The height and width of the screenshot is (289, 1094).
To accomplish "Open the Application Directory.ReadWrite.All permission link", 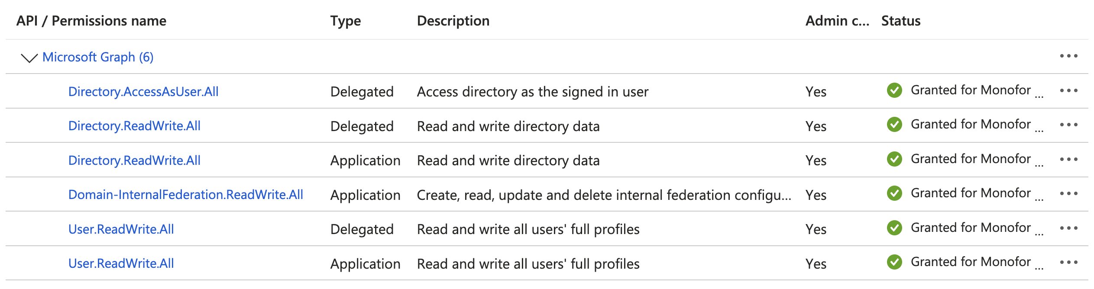I will pyautogui.click(x=134, y=161).
